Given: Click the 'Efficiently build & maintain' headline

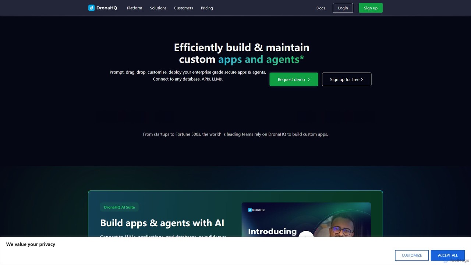Looking at the screenshot, I should [x=241, y=47].
